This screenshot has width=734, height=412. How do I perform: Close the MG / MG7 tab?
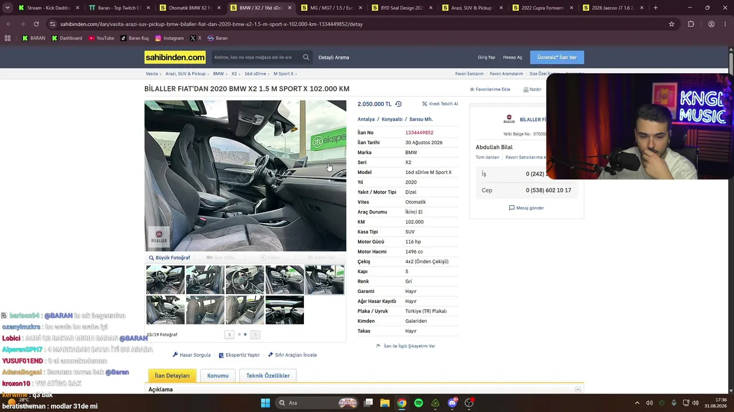360,8
